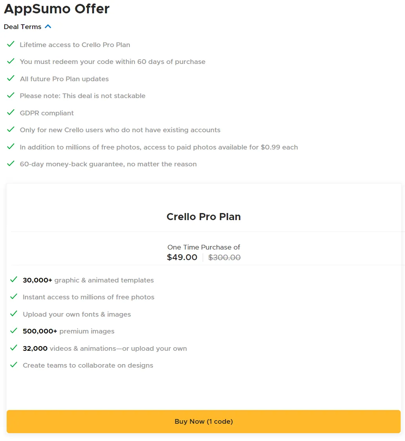
Task: Click checkmark next to GDPR compliant
Action: 11,113
